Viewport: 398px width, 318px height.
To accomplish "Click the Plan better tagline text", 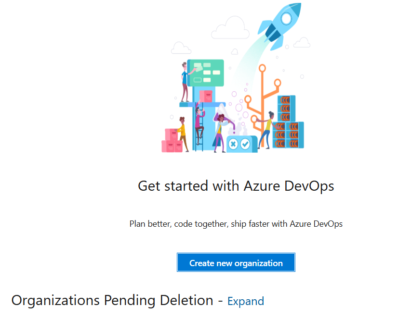I will [236, 224].
